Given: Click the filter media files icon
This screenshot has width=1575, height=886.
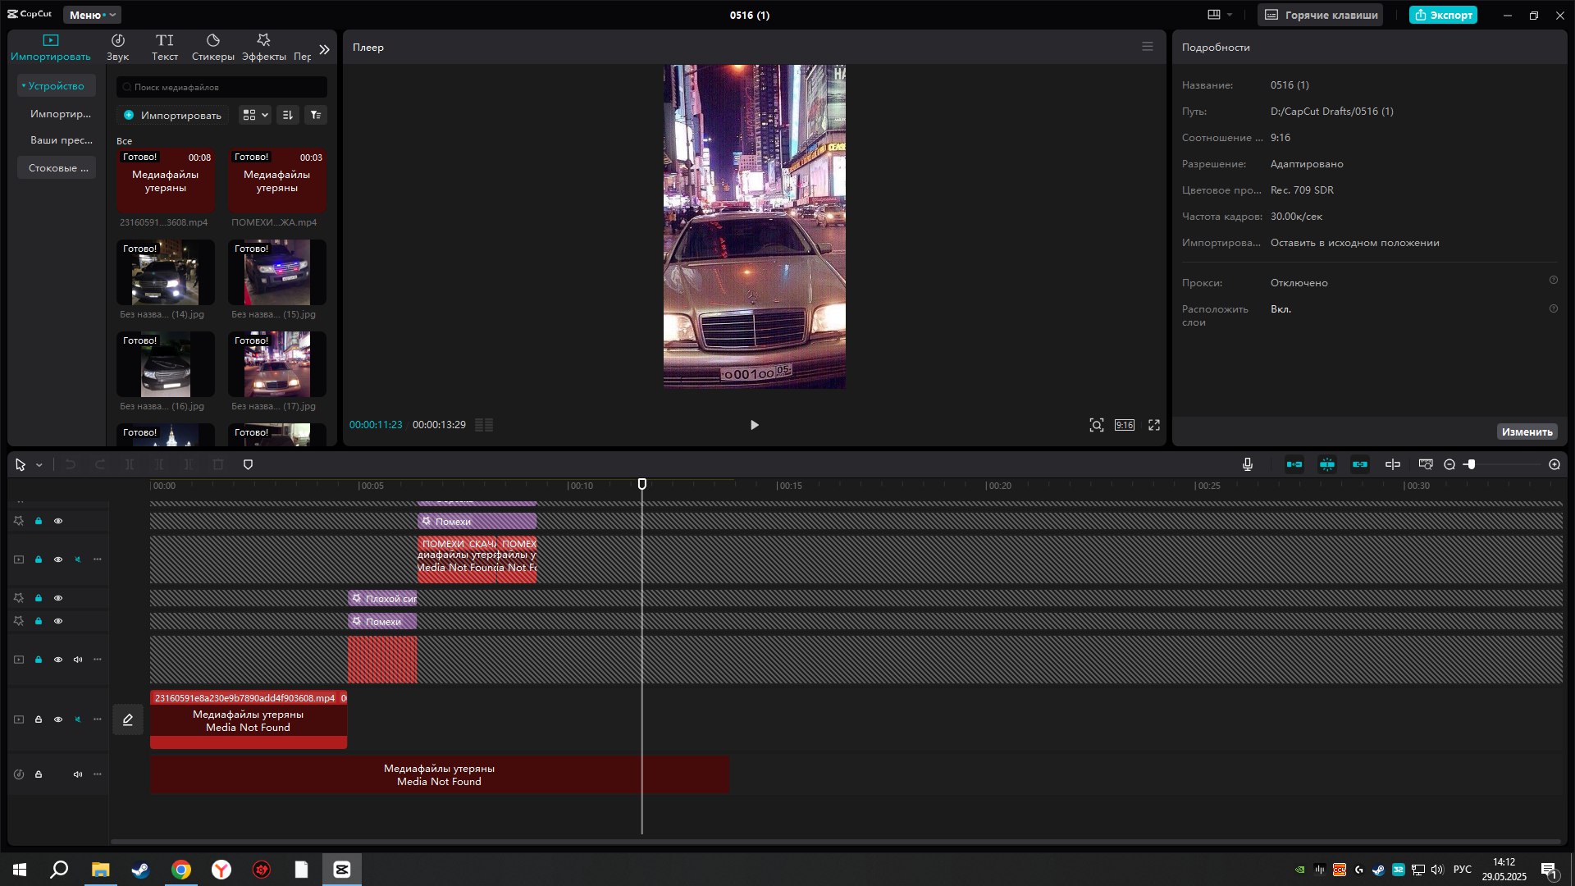Looking at the screenshot, I should 316,115.
